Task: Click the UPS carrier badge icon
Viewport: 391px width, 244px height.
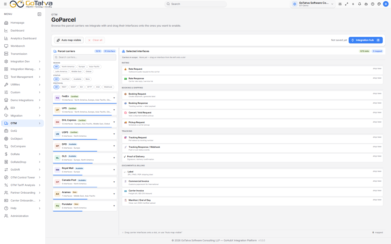Action: click(x=57, y=110)
